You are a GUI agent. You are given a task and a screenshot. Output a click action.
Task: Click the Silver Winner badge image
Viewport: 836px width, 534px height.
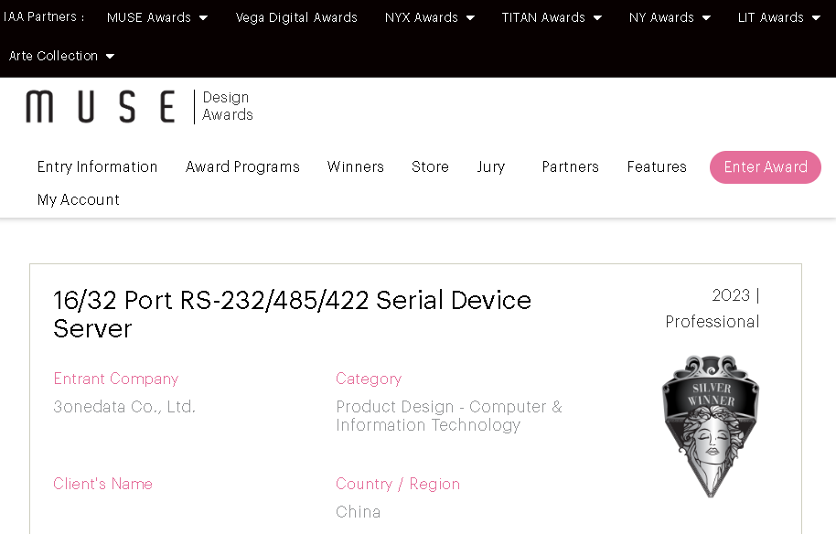pyautogui.click(x=711, y=425)
